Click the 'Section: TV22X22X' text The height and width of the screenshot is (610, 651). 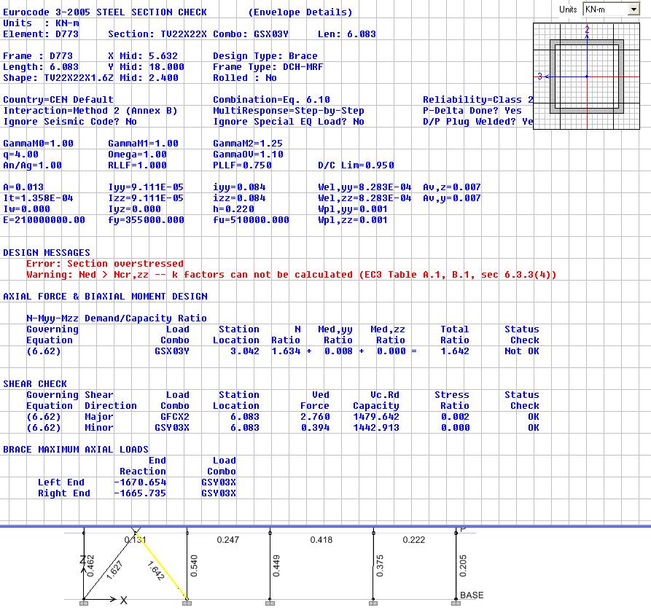[157, 34]
